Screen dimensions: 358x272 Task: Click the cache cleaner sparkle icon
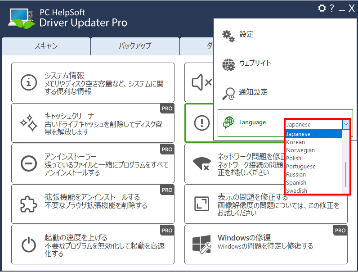[x=29, y=123]
